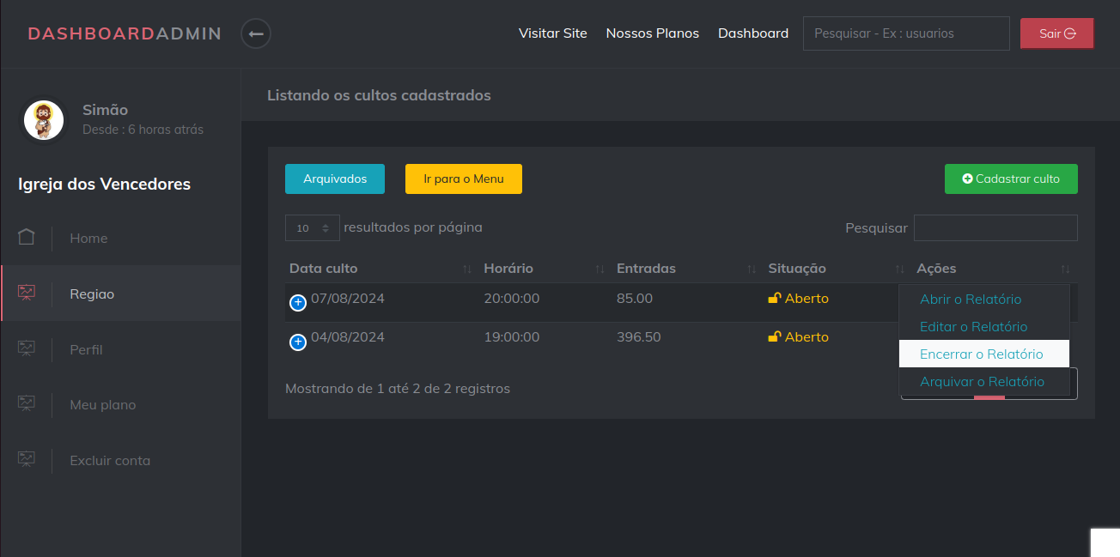Open the results per page dropdown
Screen dimensions: 1120x557
(x=312, y=228)
